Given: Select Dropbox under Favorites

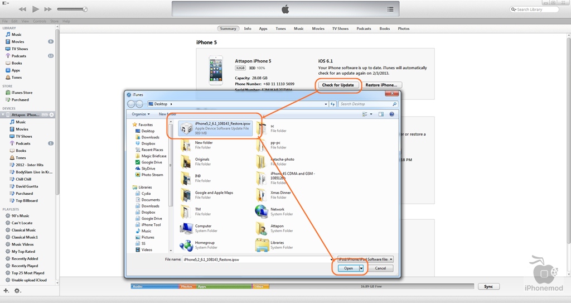Looking at the screenshot, I should pos(148,143).
